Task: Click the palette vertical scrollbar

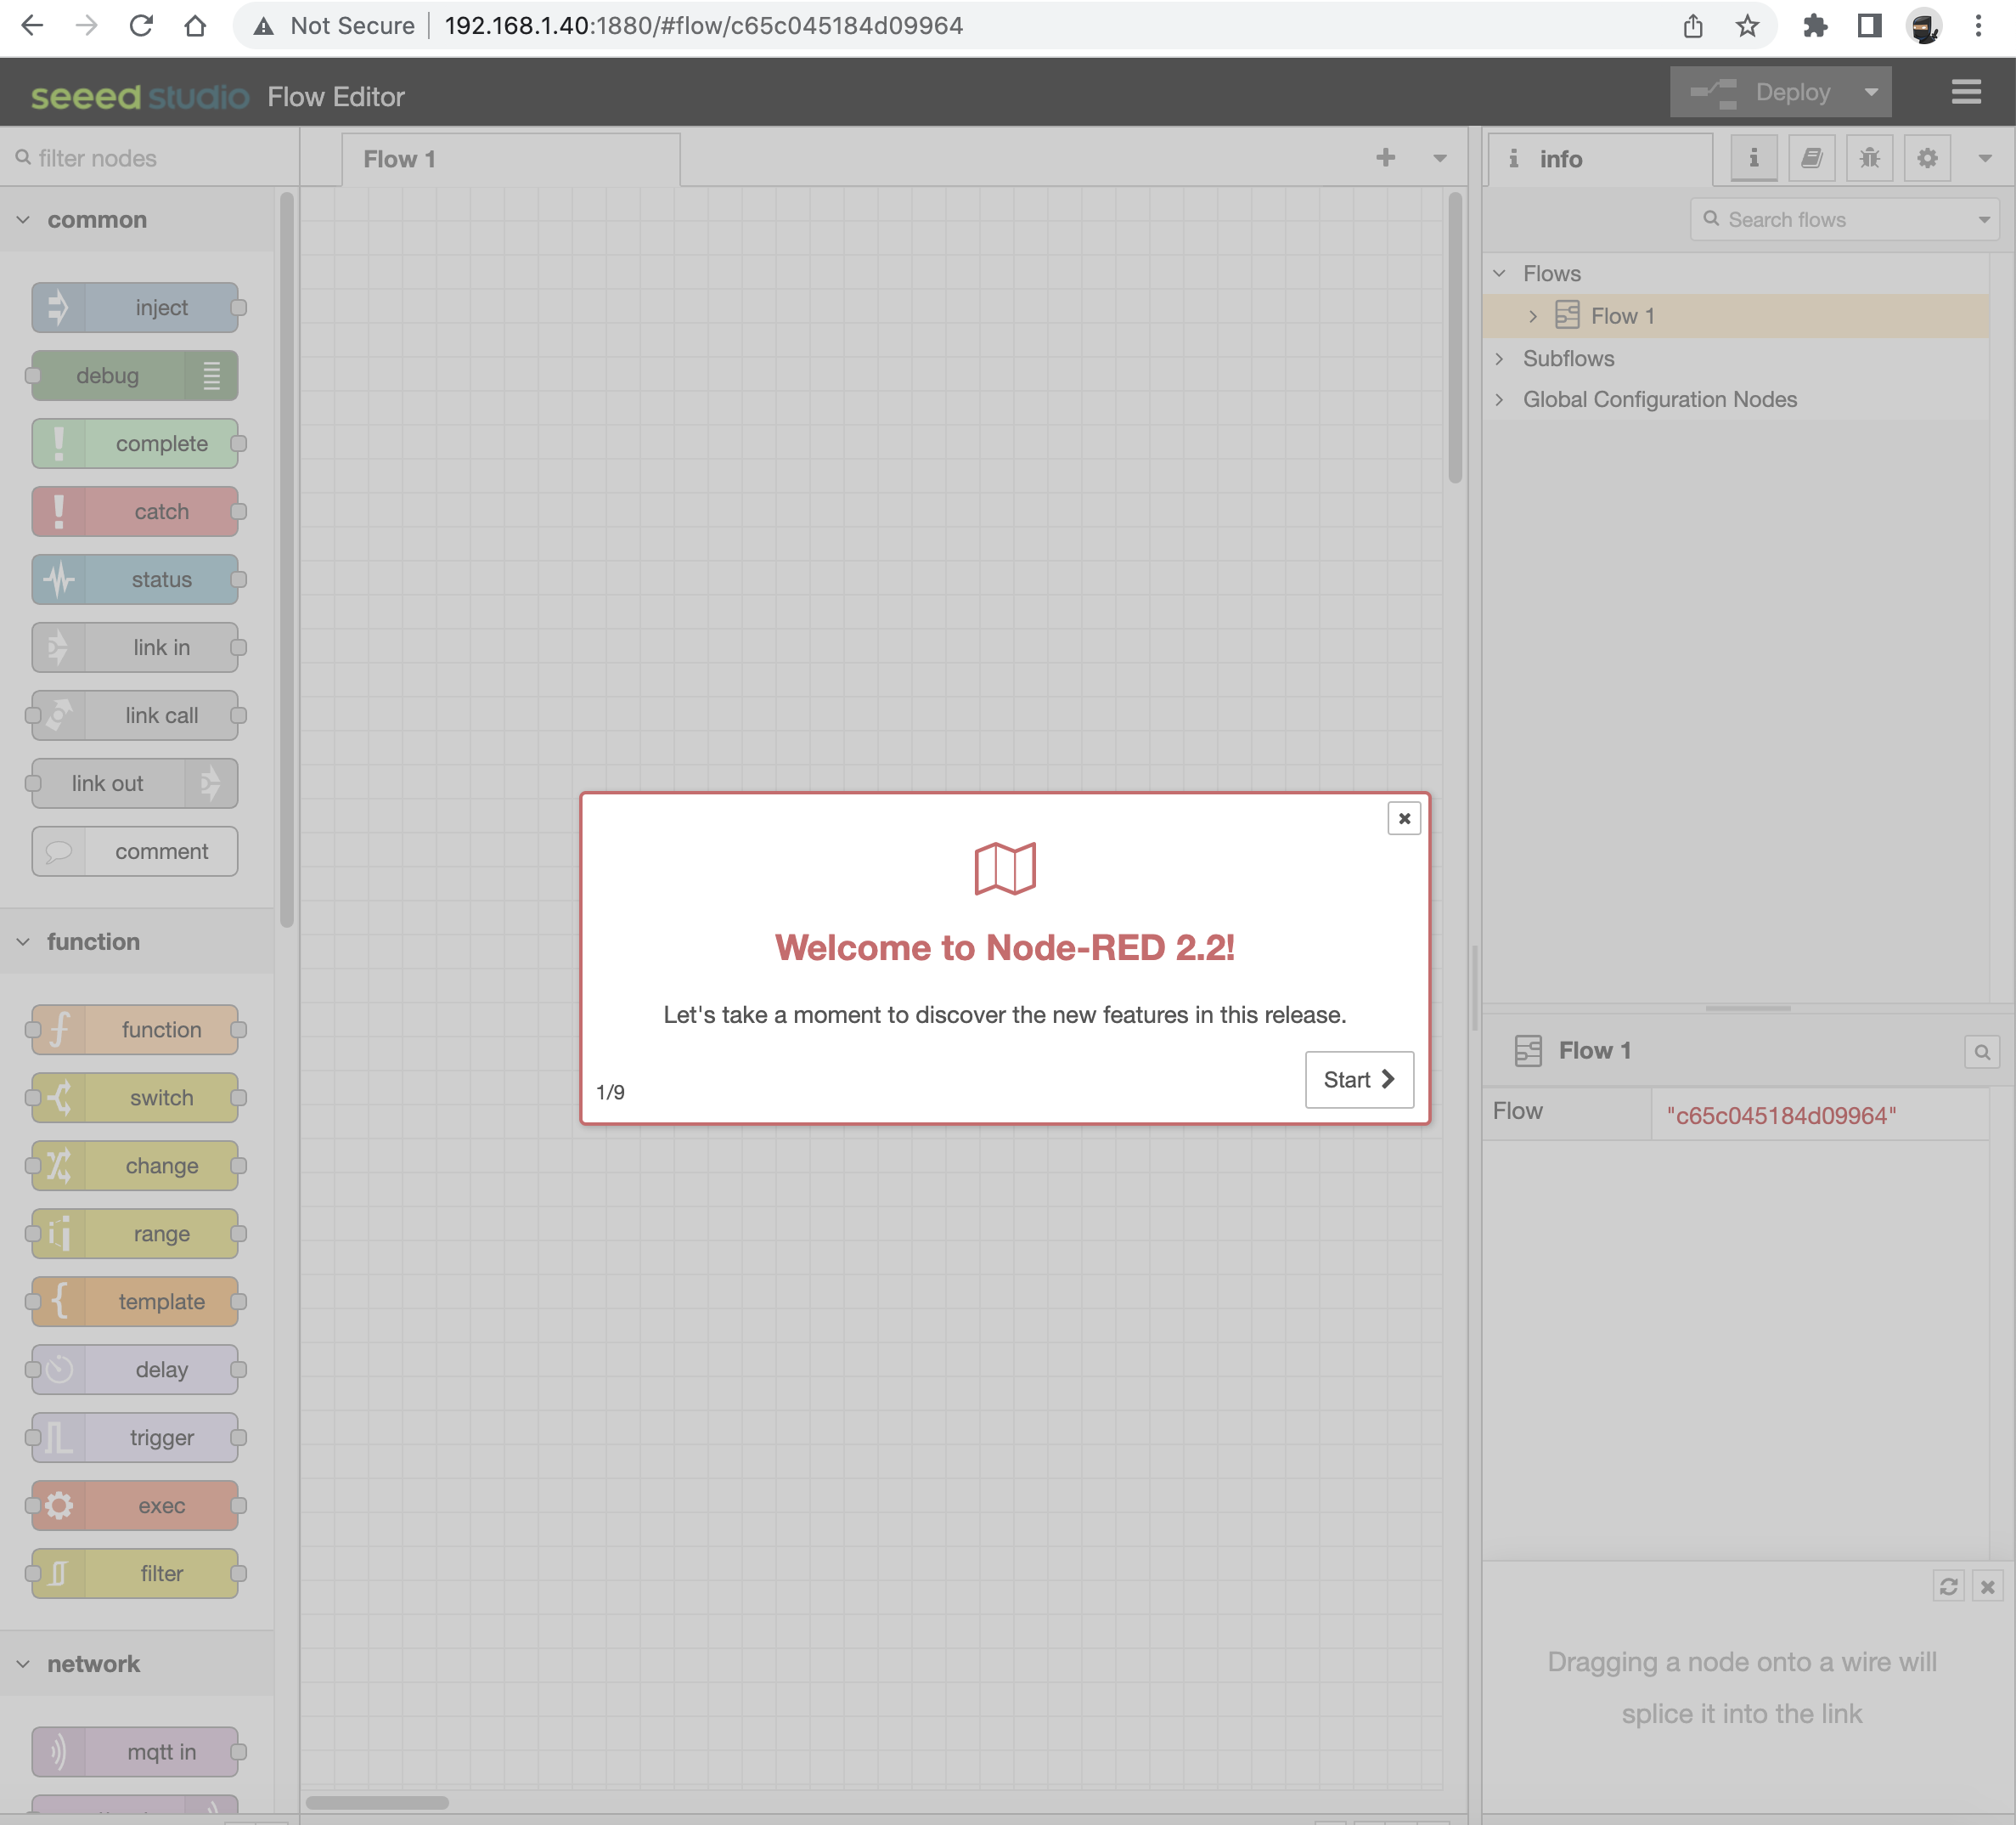Action: [x=287, y=560]
